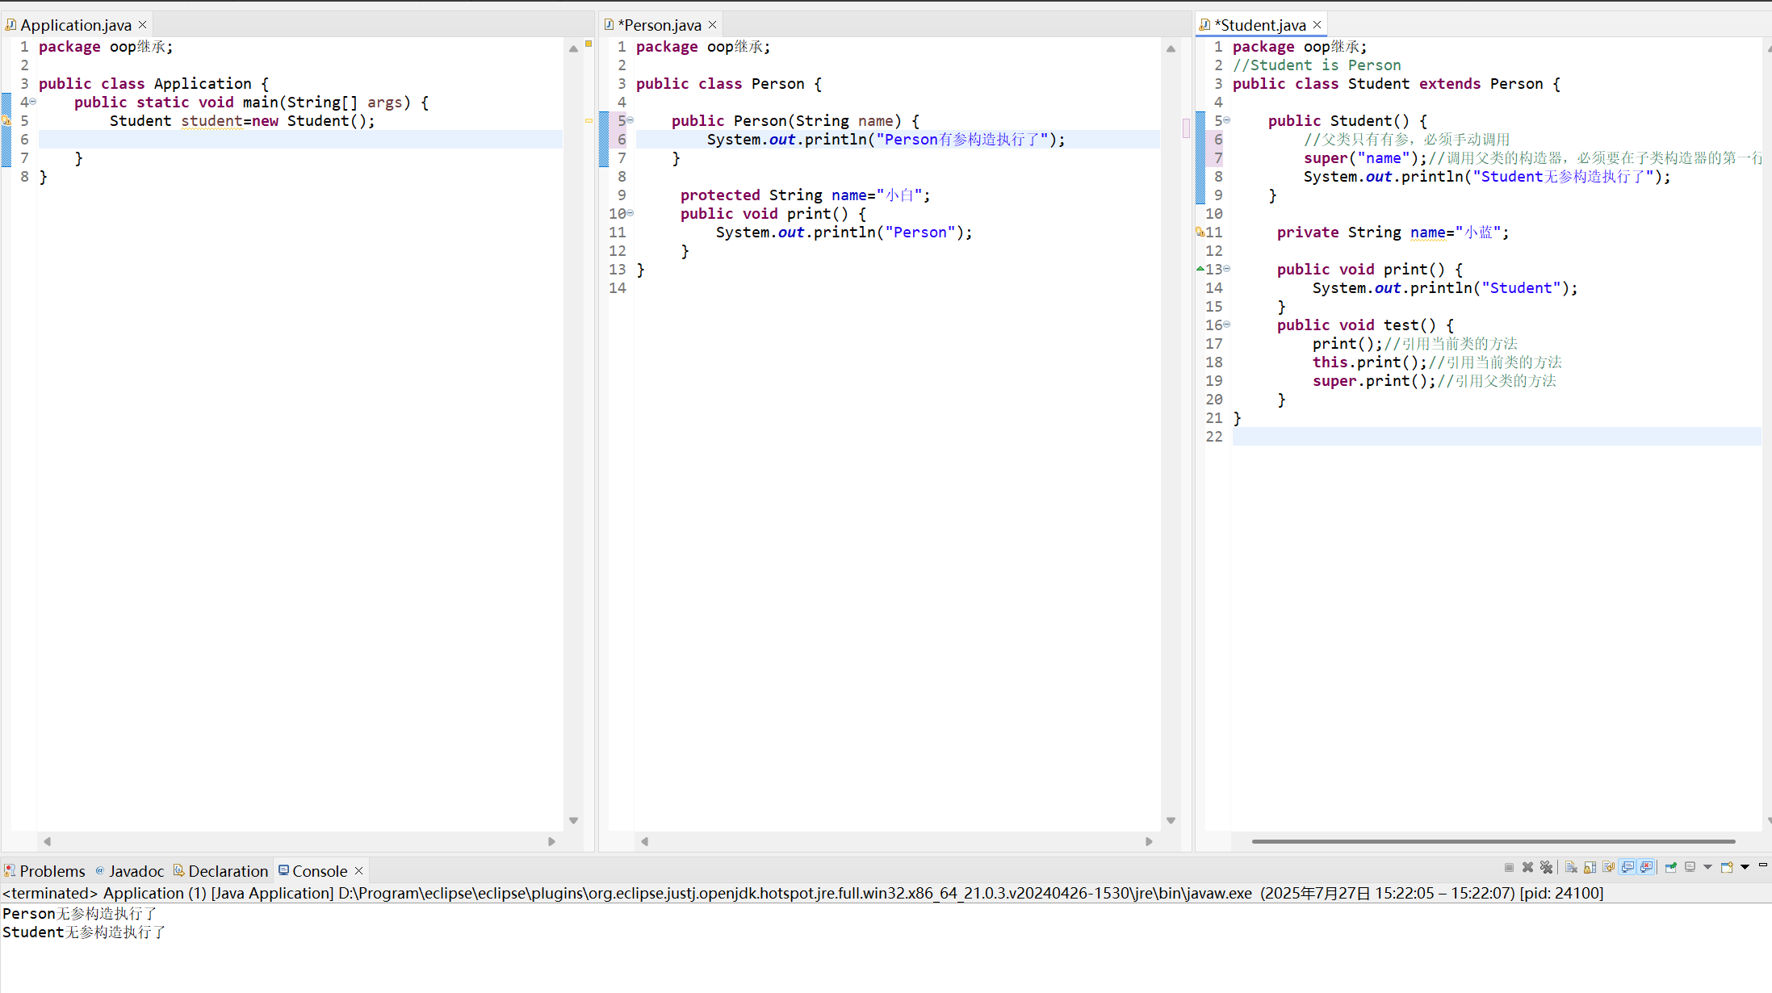Viewport: 1772px width, 993px height.
Task: Click console output line 'Person无参构造执行了'
Action: click(80, 913)
